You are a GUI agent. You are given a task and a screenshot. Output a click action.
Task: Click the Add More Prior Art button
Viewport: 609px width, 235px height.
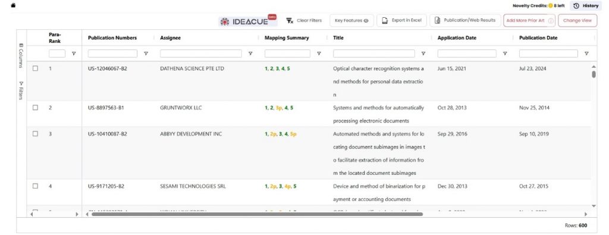[x=529, y=21]
